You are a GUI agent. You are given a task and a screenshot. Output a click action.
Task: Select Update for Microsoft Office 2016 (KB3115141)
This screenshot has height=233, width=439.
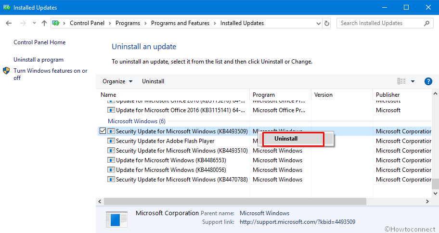[x=181, y=110]
